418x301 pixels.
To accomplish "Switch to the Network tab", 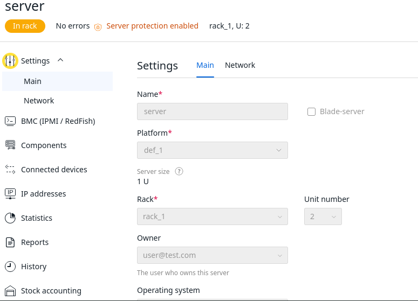I will pos(240,65).
